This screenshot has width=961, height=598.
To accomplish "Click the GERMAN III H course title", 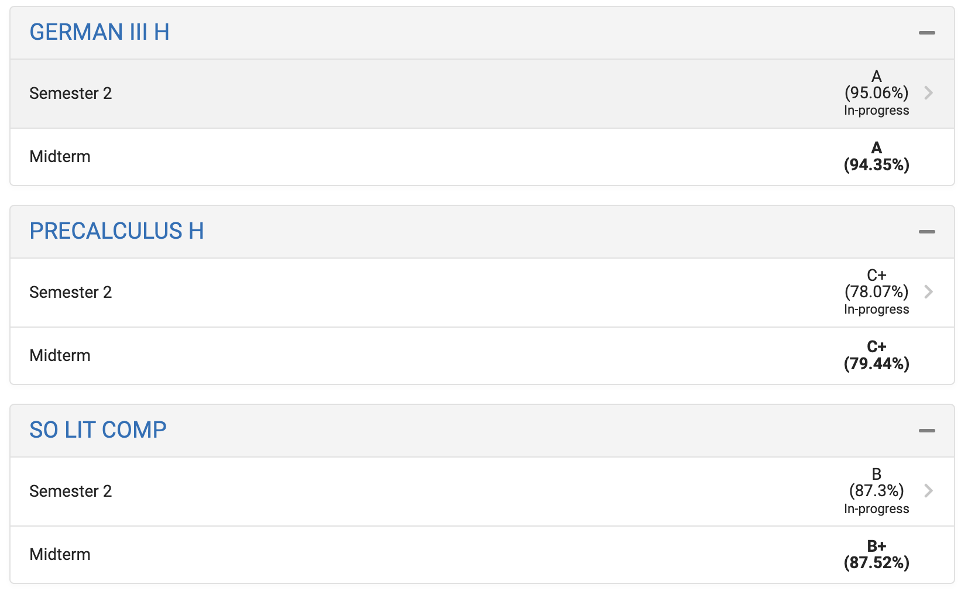I will 99,32.
